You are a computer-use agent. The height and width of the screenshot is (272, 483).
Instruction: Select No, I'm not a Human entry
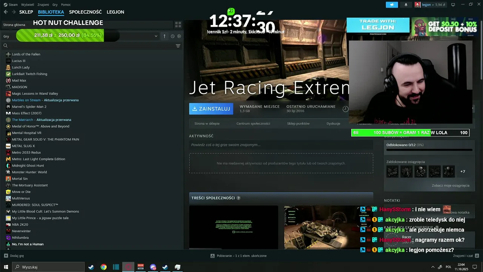point(28,244)
